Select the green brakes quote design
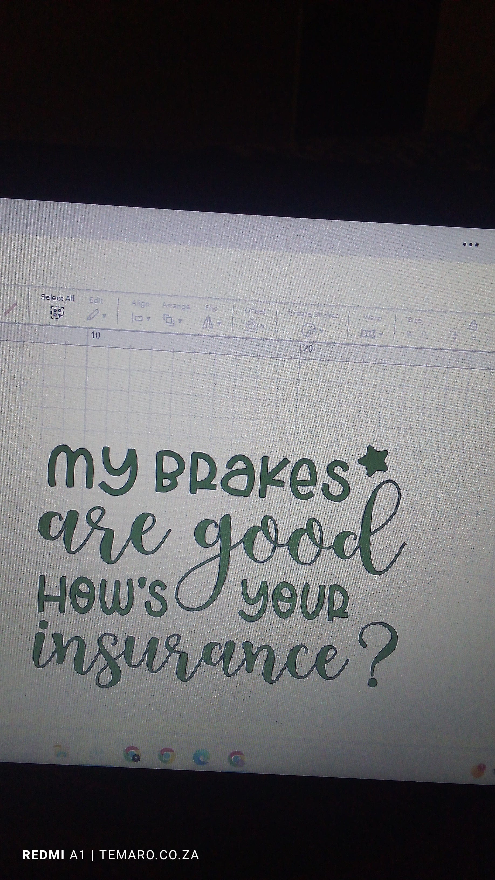 [x=219, y=567]
